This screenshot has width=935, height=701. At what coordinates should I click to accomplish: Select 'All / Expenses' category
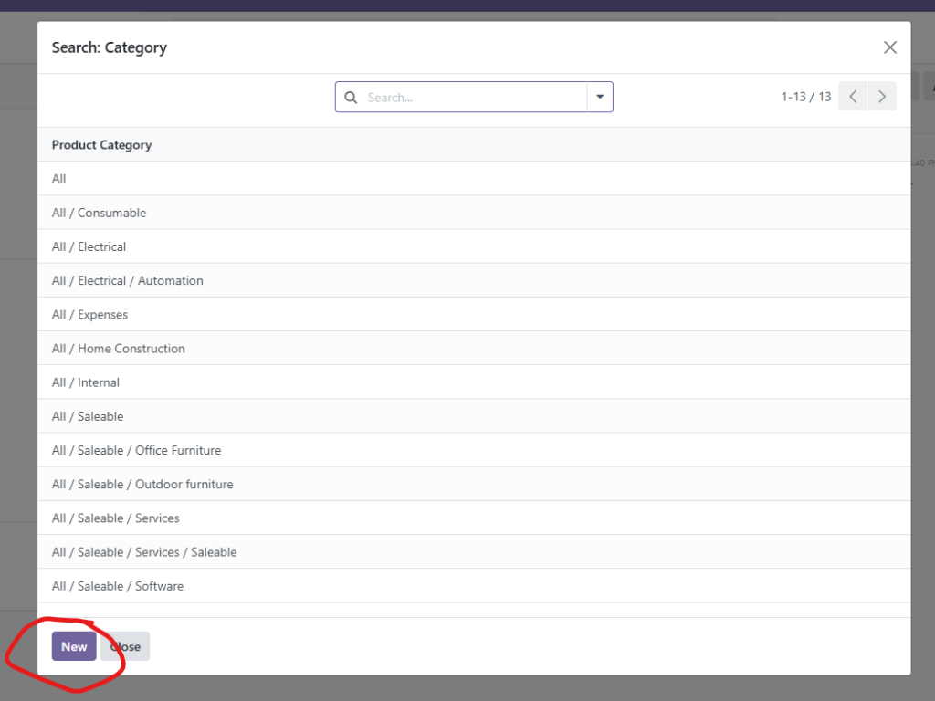click(89, 315)
